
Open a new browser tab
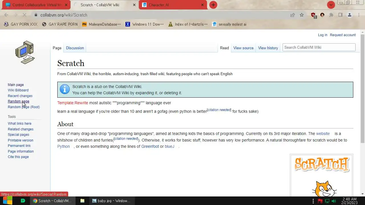click(x=213, y=5)
